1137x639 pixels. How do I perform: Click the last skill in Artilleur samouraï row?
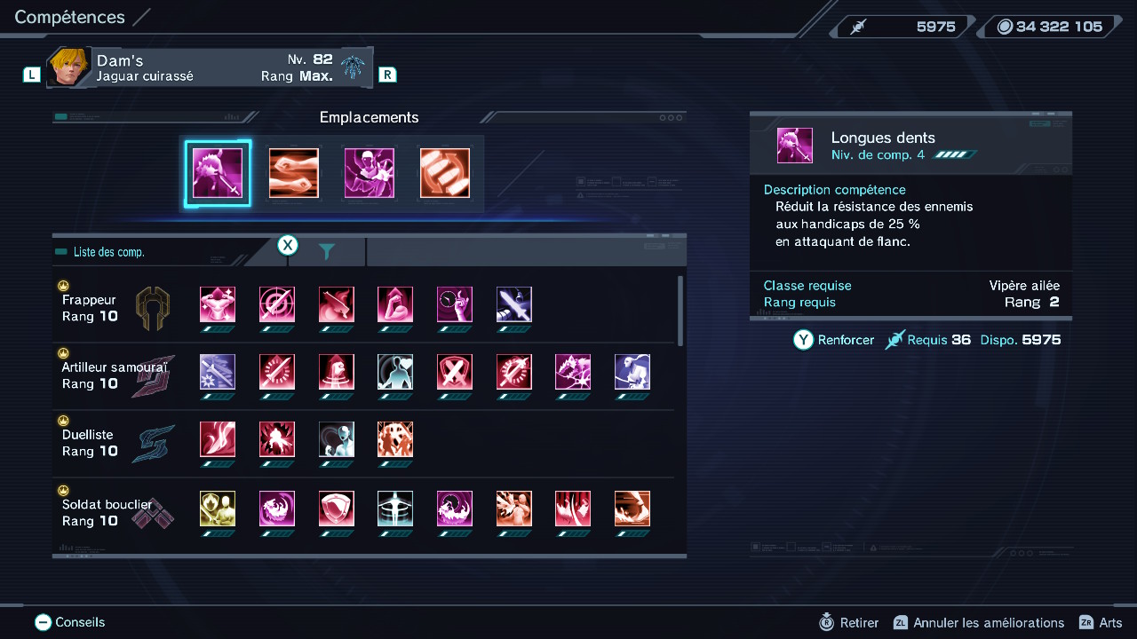click(632, 372)
